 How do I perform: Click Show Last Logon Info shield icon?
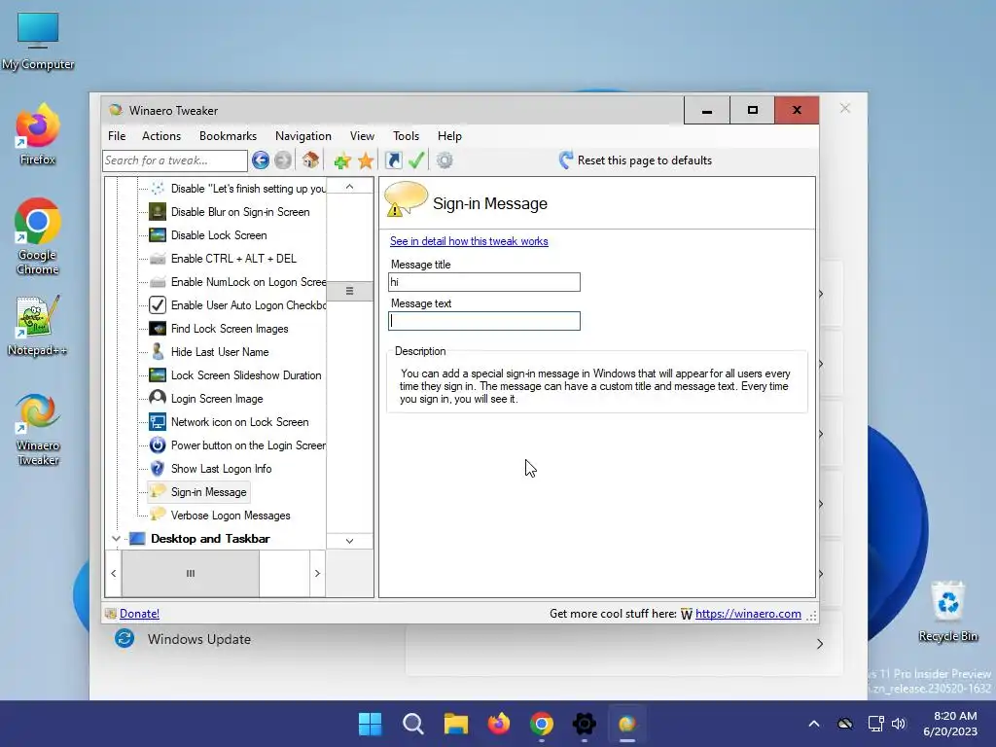158,469
